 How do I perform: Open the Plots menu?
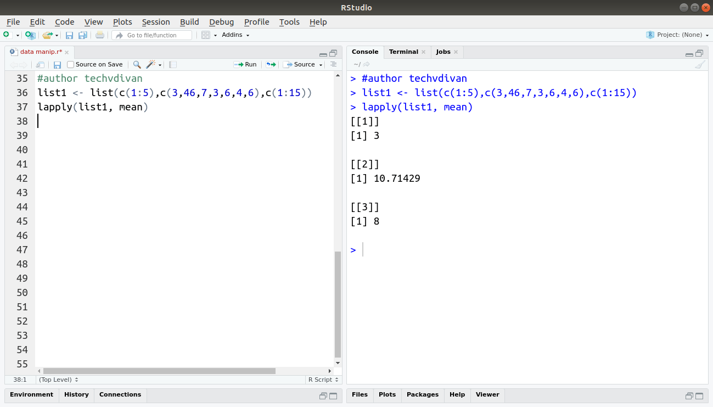tap(122, 22)
